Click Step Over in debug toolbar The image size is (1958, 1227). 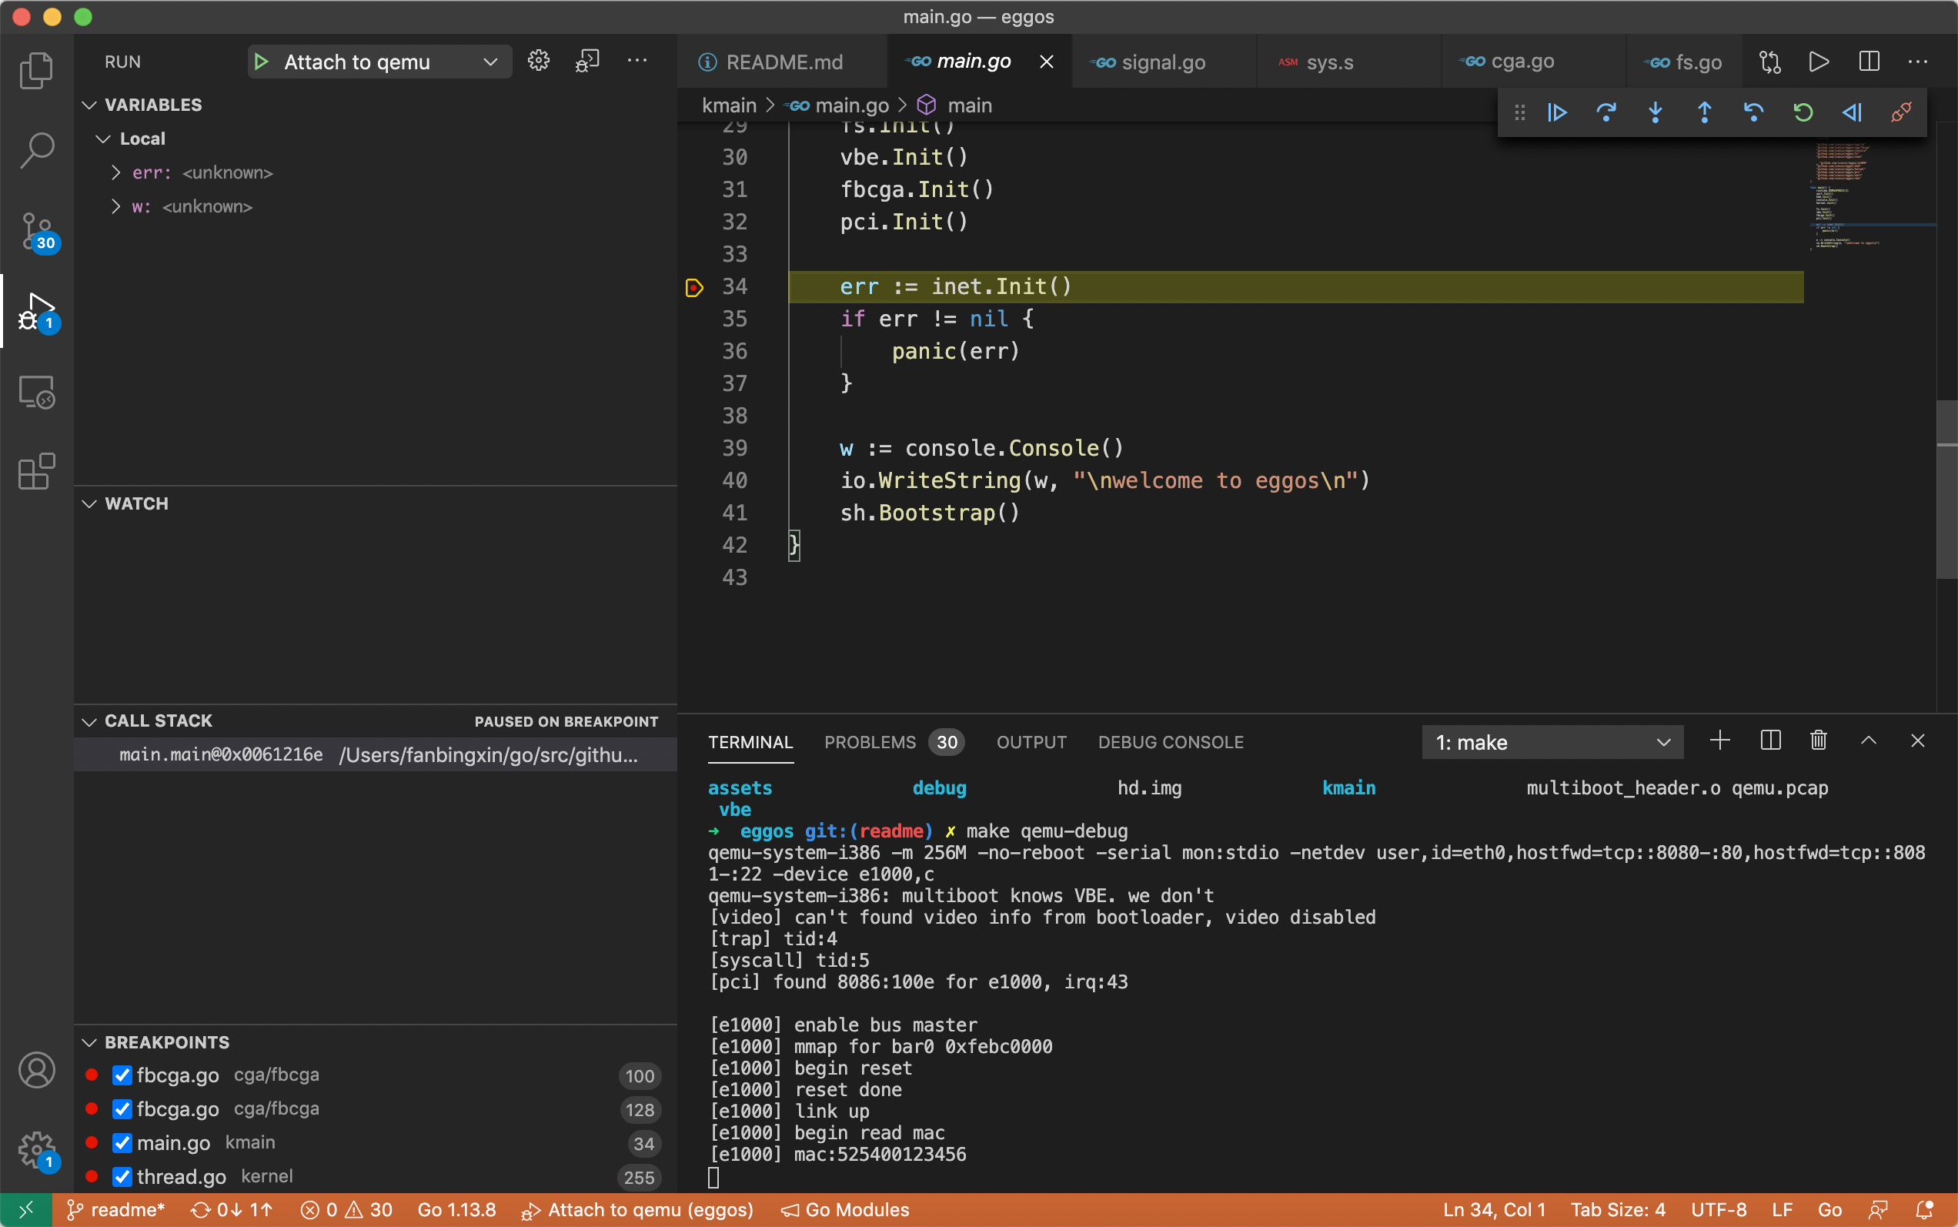(x=1605, y=112)
